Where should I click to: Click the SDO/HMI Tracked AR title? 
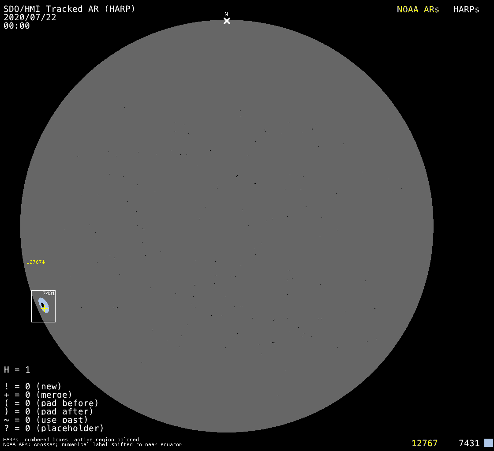click(69, 9)
